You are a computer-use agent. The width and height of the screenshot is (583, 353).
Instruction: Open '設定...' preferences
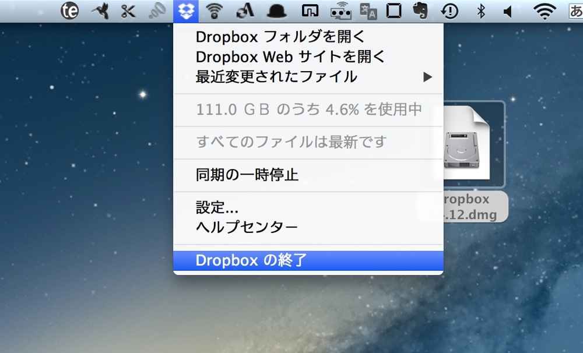pyautogui.click(x=308, y=207)
